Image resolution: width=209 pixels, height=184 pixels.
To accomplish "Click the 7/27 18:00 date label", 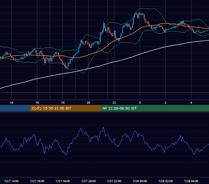I will click(x=63, y=181).
